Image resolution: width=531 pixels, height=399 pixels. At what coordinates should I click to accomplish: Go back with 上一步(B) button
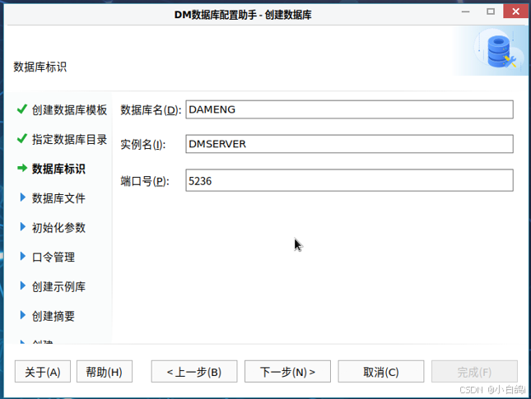tap(194, 372)
